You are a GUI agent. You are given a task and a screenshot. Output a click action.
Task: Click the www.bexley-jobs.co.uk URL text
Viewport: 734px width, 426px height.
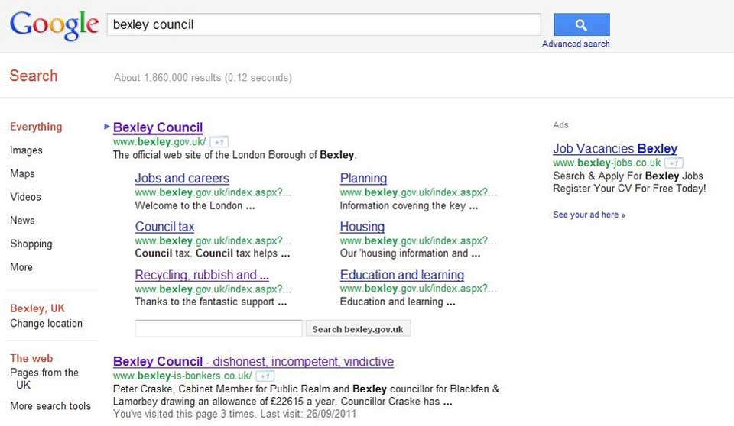(606, 163)
